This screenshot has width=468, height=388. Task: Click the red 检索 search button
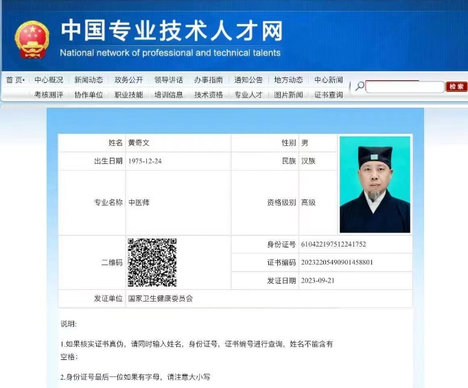click(456, 86)
